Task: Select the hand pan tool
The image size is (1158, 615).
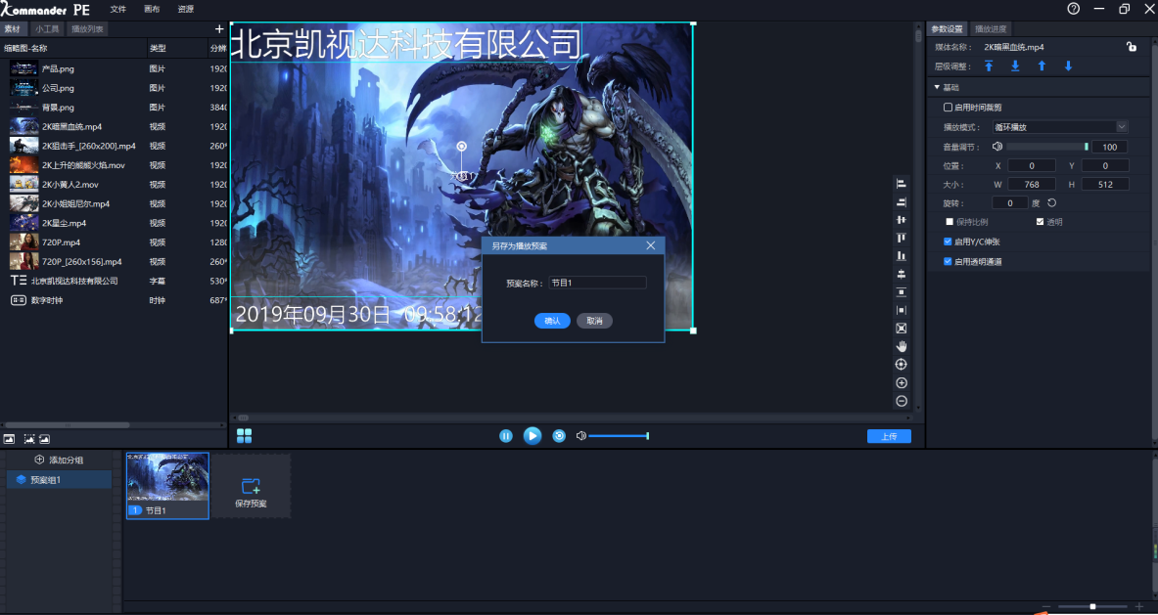Action: 901,345
